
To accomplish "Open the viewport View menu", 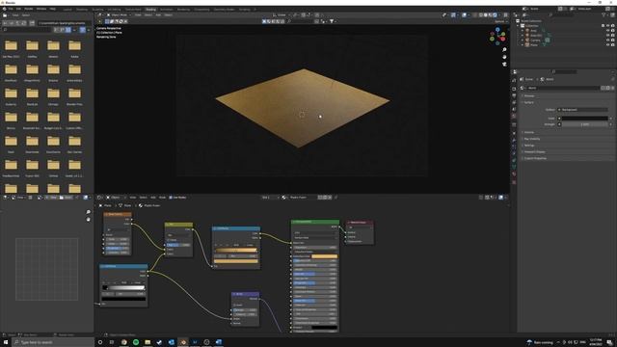I will click(x=138, y=15).
